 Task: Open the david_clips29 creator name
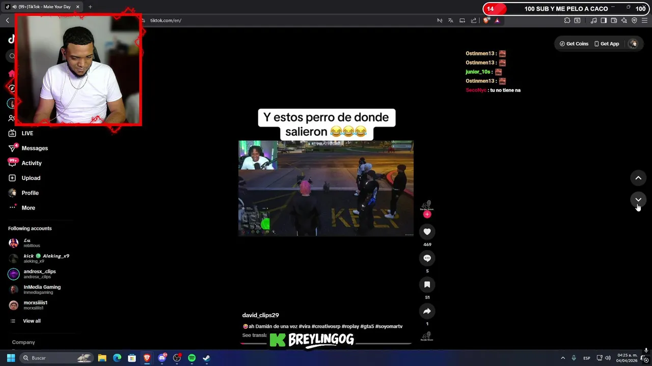(x=260, y=315)
